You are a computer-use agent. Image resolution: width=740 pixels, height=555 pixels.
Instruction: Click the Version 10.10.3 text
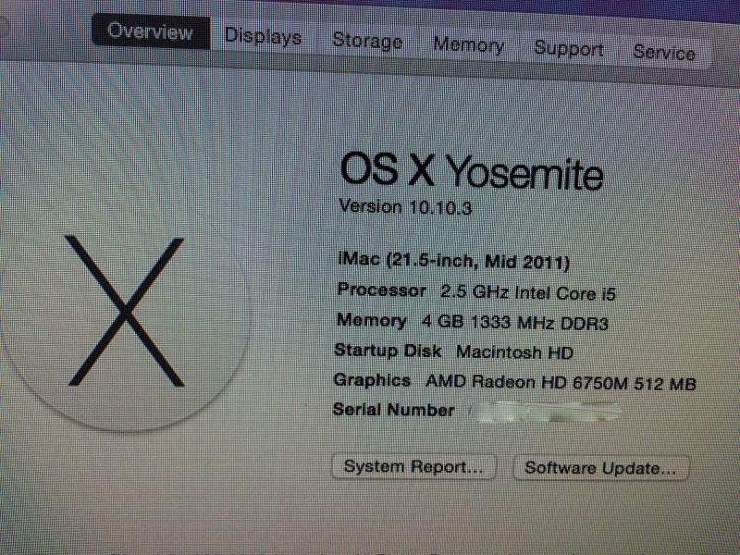(x=405, y=207)
